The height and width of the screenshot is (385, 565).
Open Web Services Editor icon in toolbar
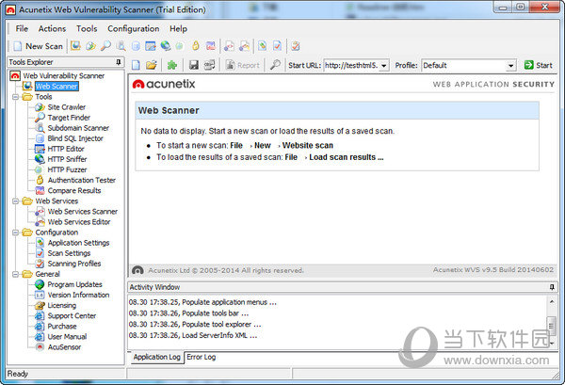coord(244,46)
